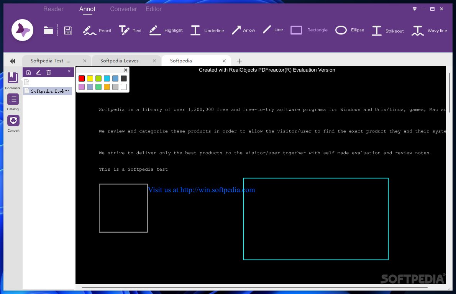
Task: Switch to the Editor tab
Action: pyautogui.click(x=154, y=9)
